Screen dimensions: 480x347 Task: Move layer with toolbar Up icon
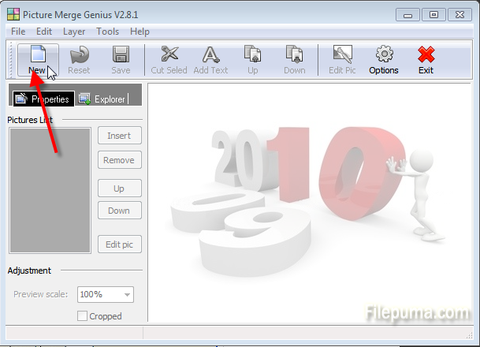[252, 54]
